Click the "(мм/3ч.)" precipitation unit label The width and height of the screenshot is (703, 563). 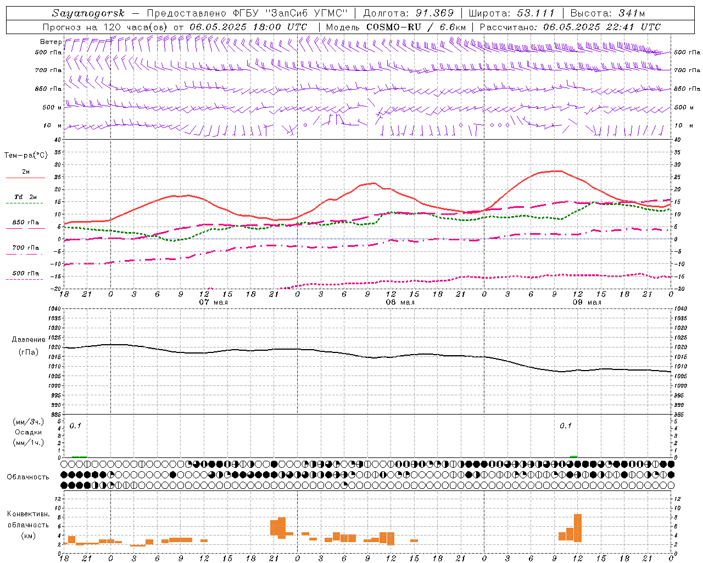[28, 422]
